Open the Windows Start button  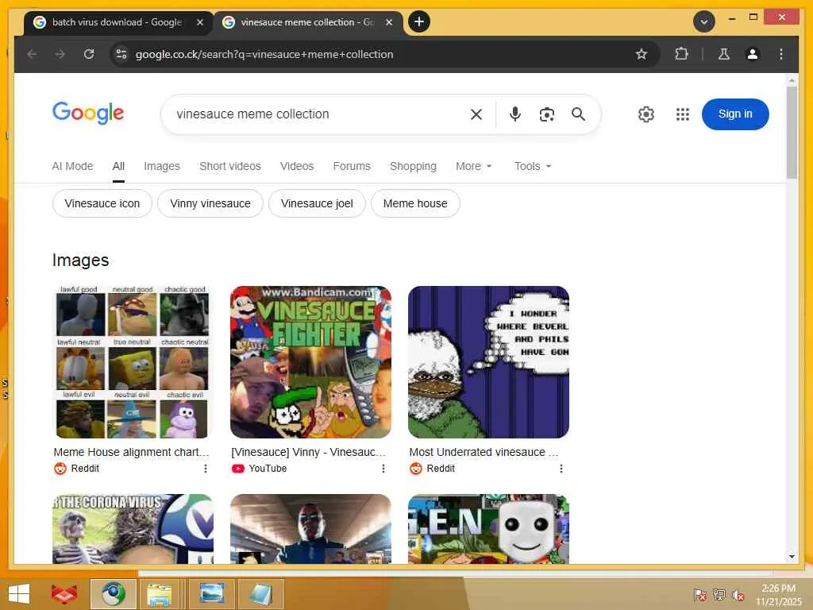point(19,593)
